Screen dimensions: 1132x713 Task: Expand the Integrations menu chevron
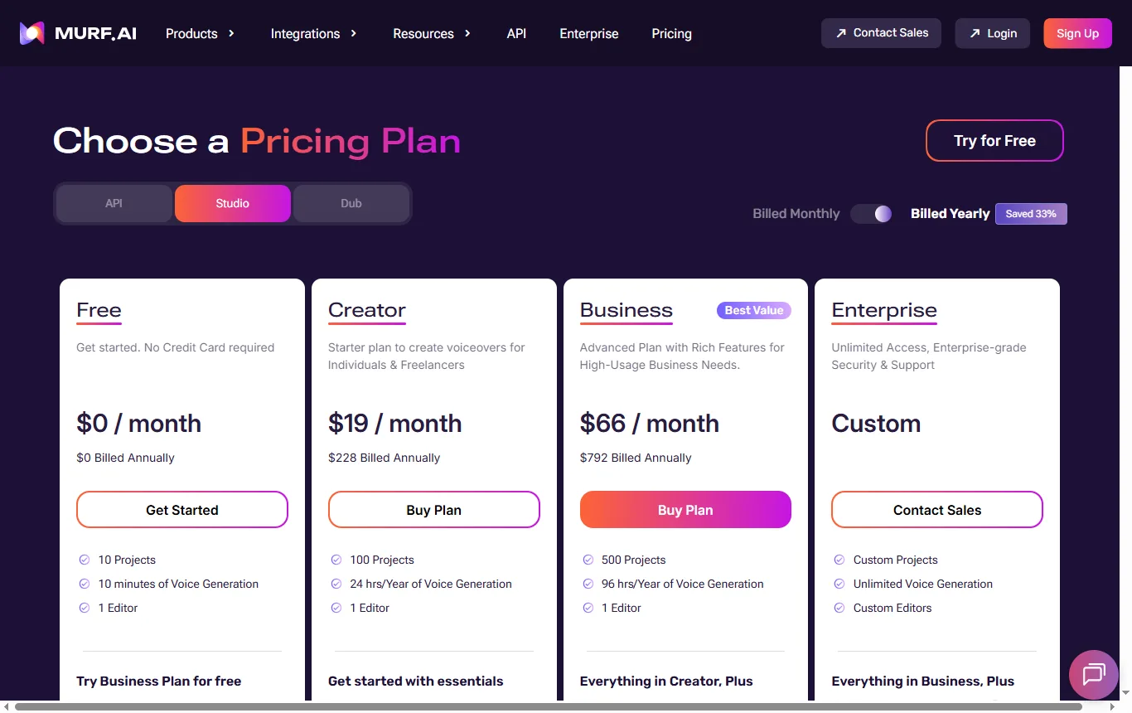point(353,33)
